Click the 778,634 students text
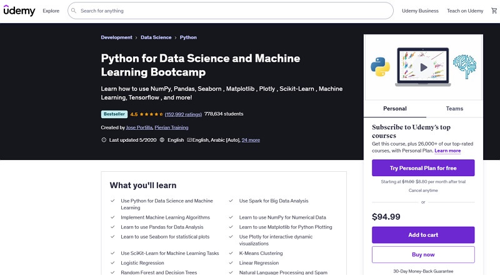This screenshot has width=500, height=278. click(224, 114)
